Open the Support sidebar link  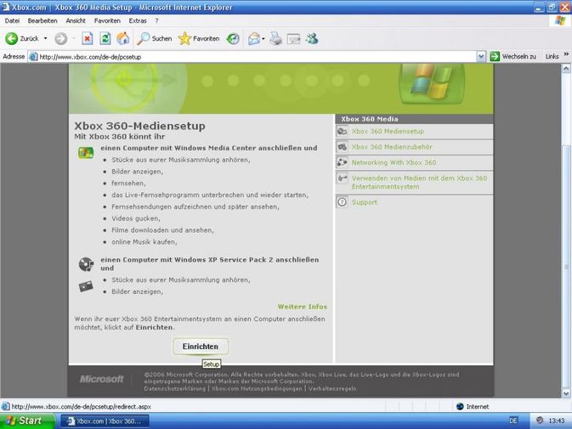coord(364,202)
